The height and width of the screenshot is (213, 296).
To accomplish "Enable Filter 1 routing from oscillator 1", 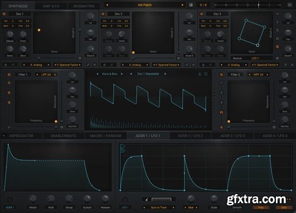I will coord(9,83).
